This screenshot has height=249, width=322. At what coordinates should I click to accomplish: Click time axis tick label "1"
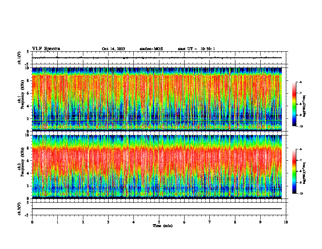[x=57, y=222]
